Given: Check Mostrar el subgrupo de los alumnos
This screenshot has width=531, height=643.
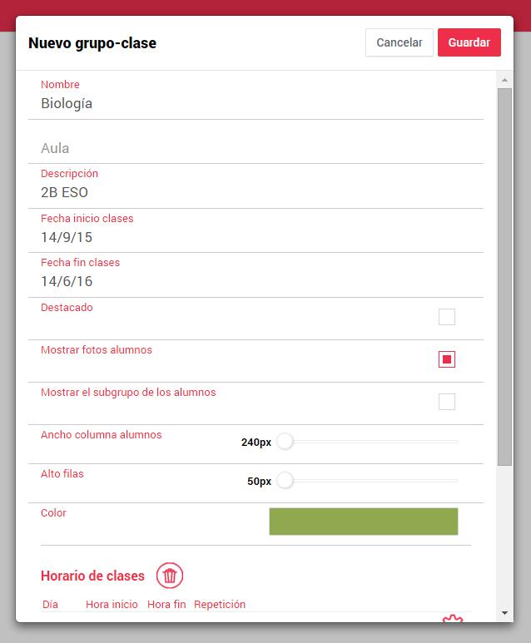Looking at the screenshot, I should click(x=446, y=402).
